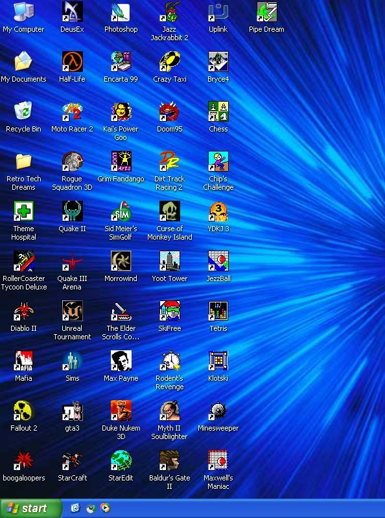
Task: Select the Photoshop feather icon
Action: click(x=121, y=12)
